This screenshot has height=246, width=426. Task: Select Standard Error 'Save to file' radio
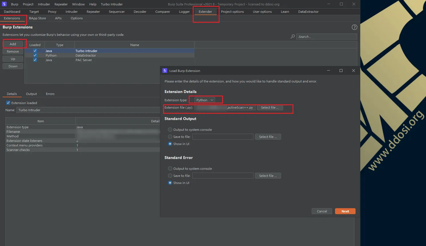[x=170, y=175]
